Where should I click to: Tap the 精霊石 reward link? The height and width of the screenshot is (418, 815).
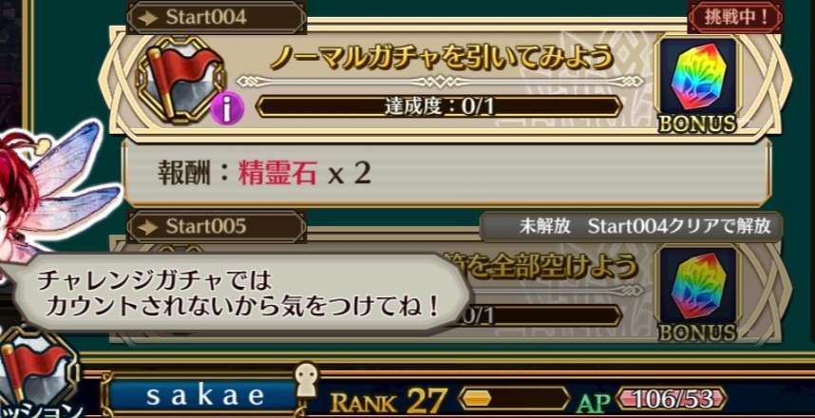[277, 174]
